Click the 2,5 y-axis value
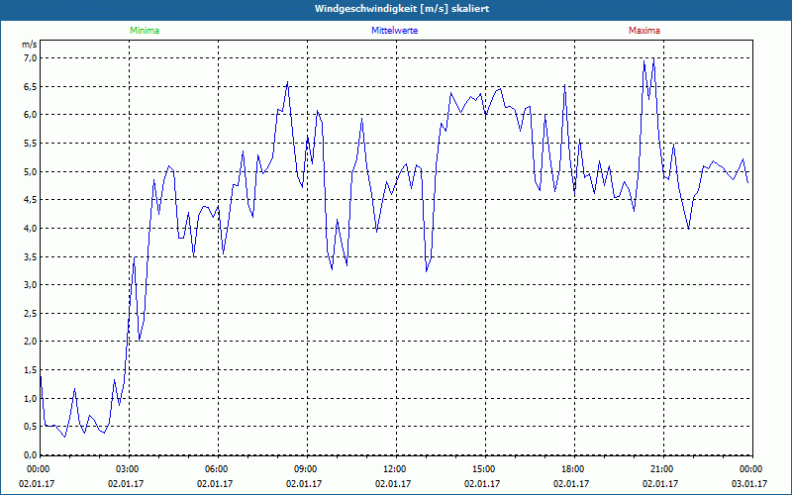 [31, 313]
